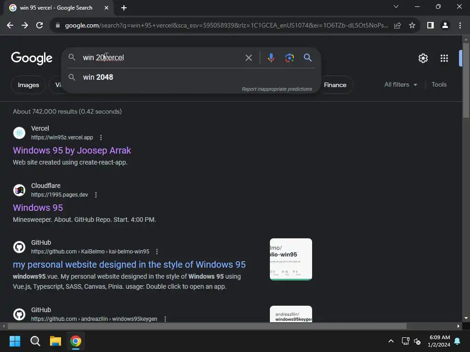Open 'Windows 95 by Joosep Arrak' result
Screen dimensions: 470x352
[72, 150]
